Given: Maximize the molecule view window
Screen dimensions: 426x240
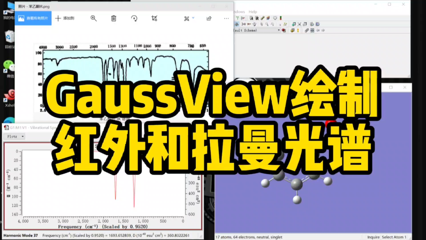Looking at the screenshot, I should pos(391,87).
